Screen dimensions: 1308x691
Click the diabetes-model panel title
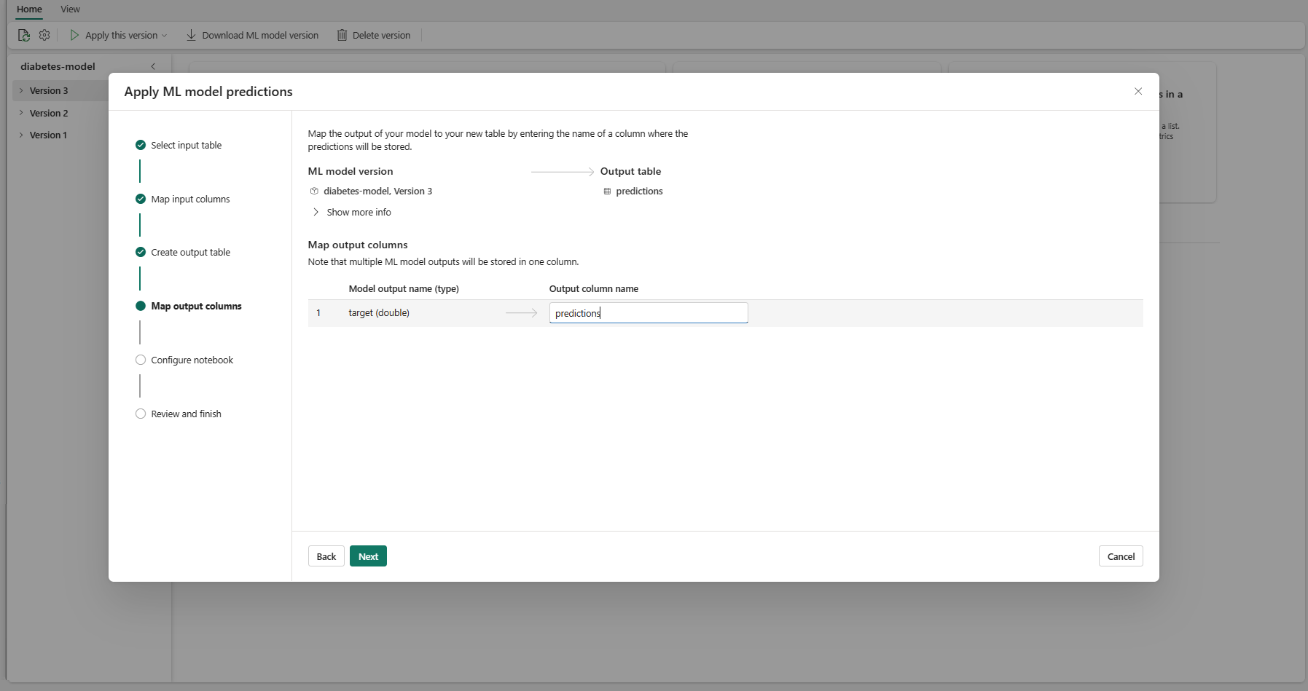pos(58,66)
